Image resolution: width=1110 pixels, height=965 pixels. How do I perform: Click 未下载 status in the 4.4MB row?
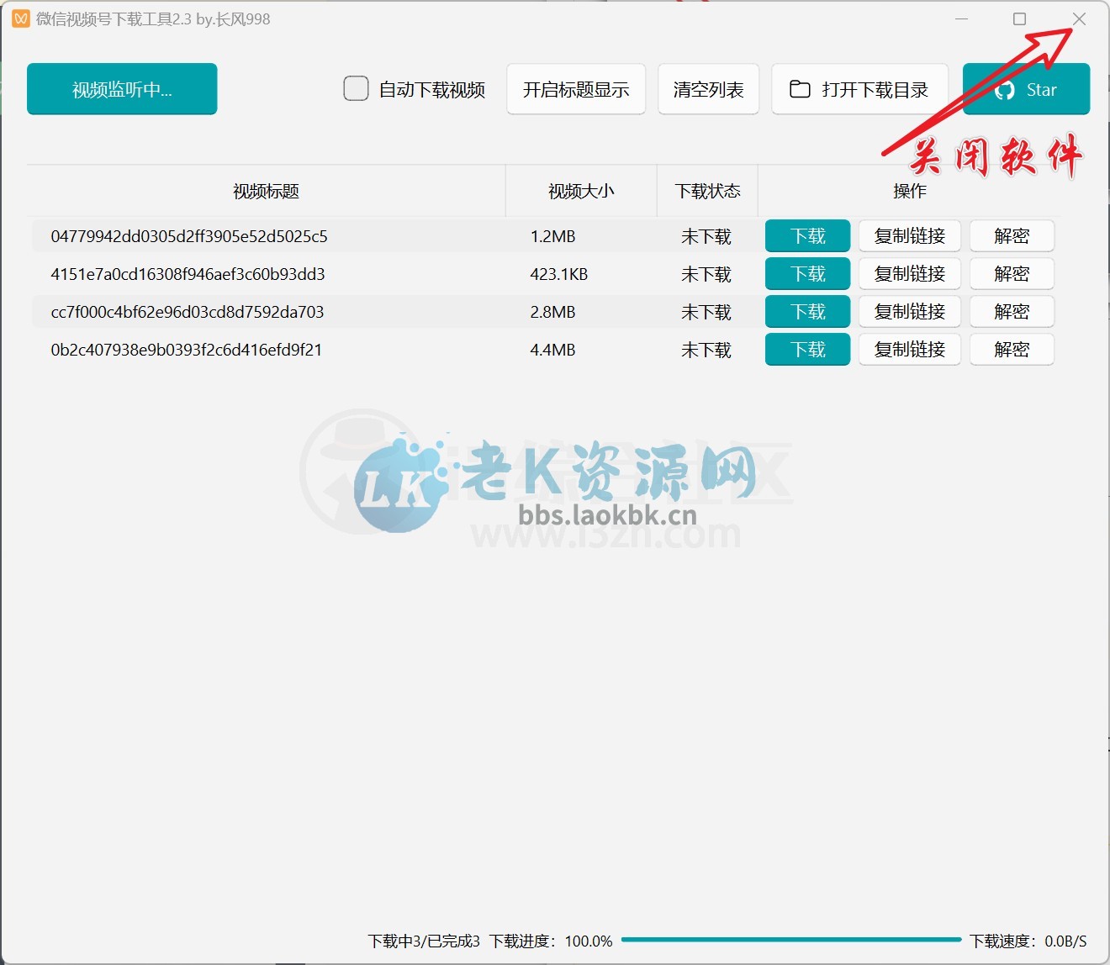click(x=706, y=350)
